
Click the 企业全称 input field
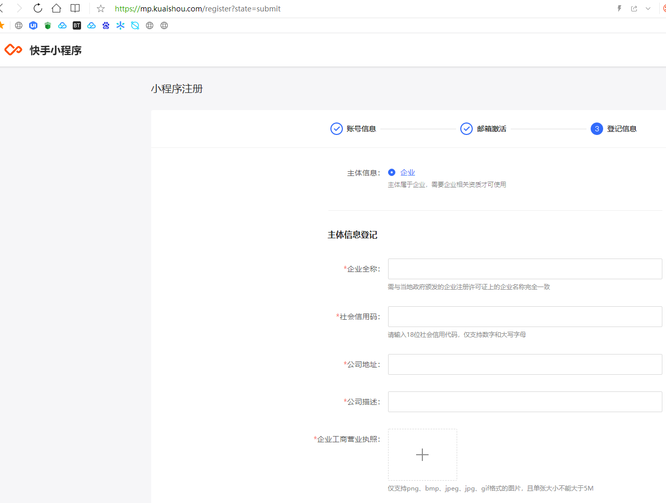pos(525,269)
